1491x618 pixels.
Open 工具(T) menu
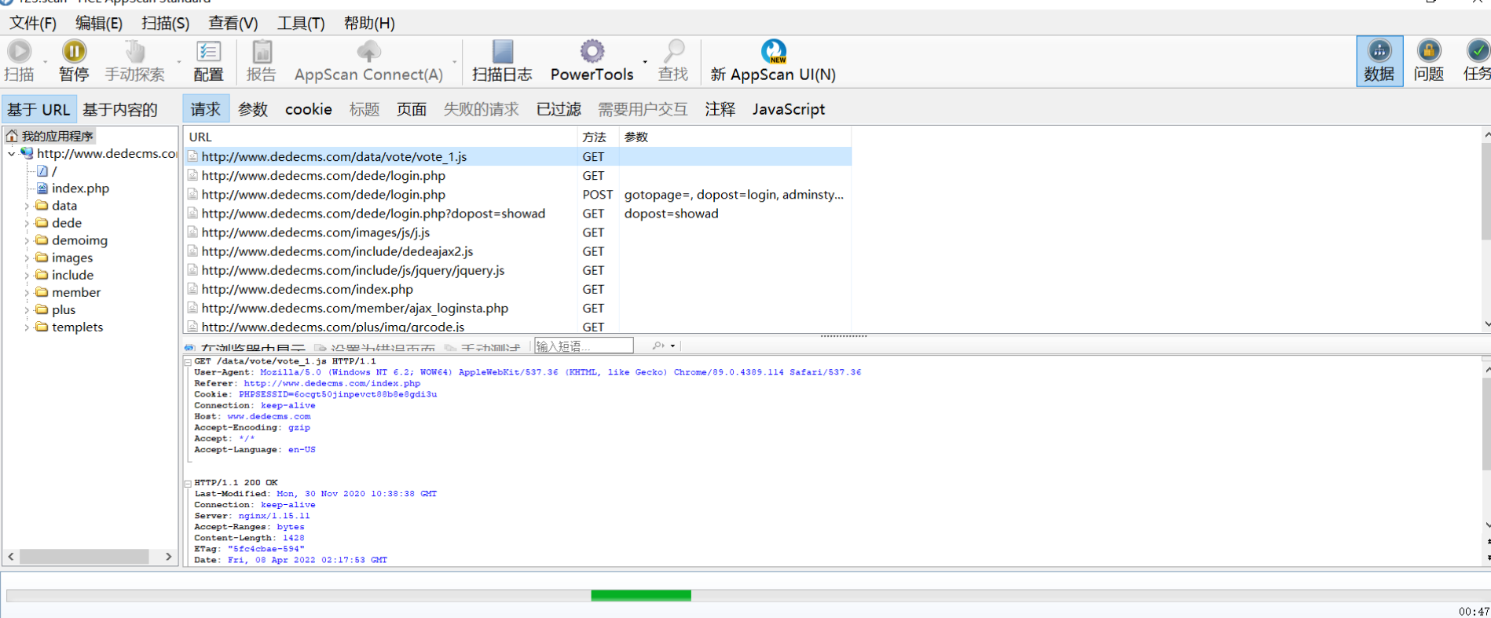point(301,24)
